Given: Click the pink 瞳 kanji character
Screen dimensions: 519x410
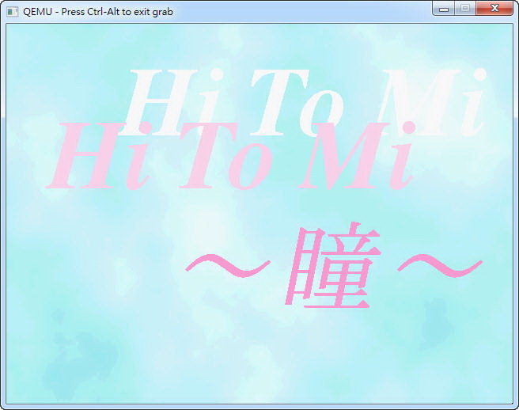Looking at the screenshot, I should [x=333, y=265].
